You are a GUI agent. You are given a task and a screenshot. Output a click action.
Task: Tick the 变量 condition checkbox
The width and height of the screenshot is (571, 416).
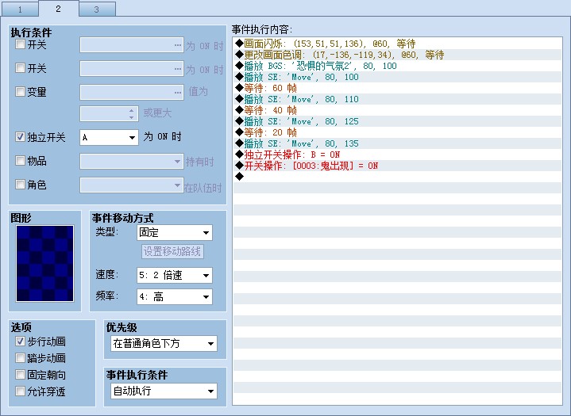click(x=20, y=91)
